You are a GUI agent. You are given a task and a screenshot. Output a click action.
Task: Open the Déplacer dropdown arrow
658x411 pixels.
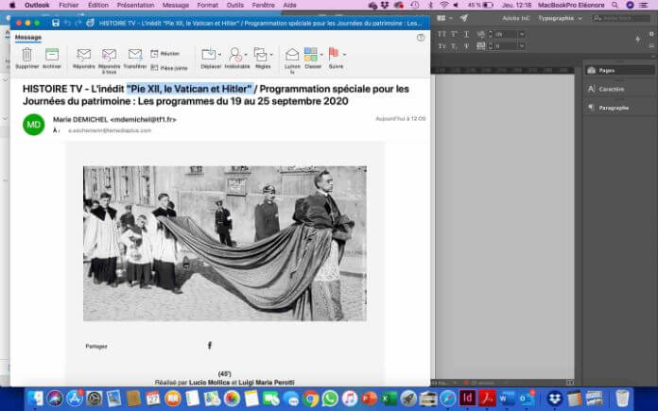click(x=219, y=55)
